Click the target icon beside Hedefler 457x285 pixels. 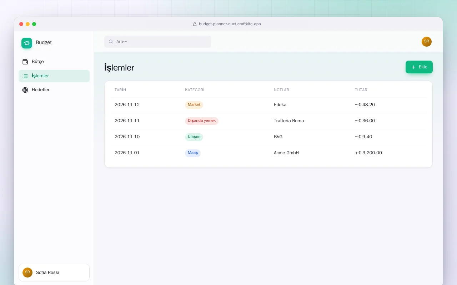(25, 90)
